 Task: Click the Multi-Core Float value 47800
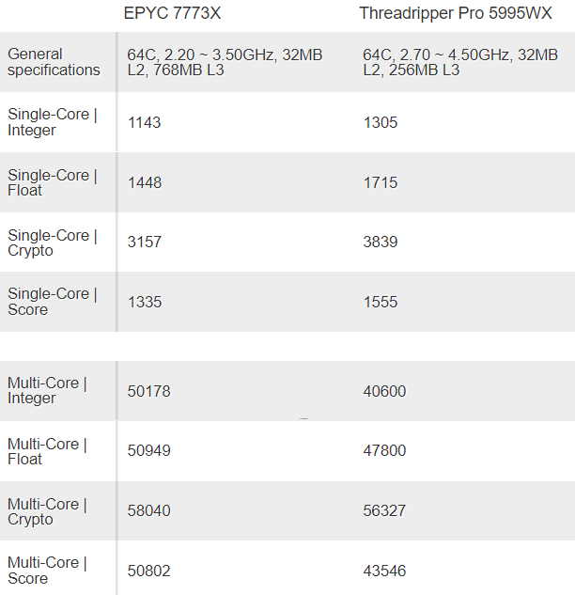pos(384,451)
